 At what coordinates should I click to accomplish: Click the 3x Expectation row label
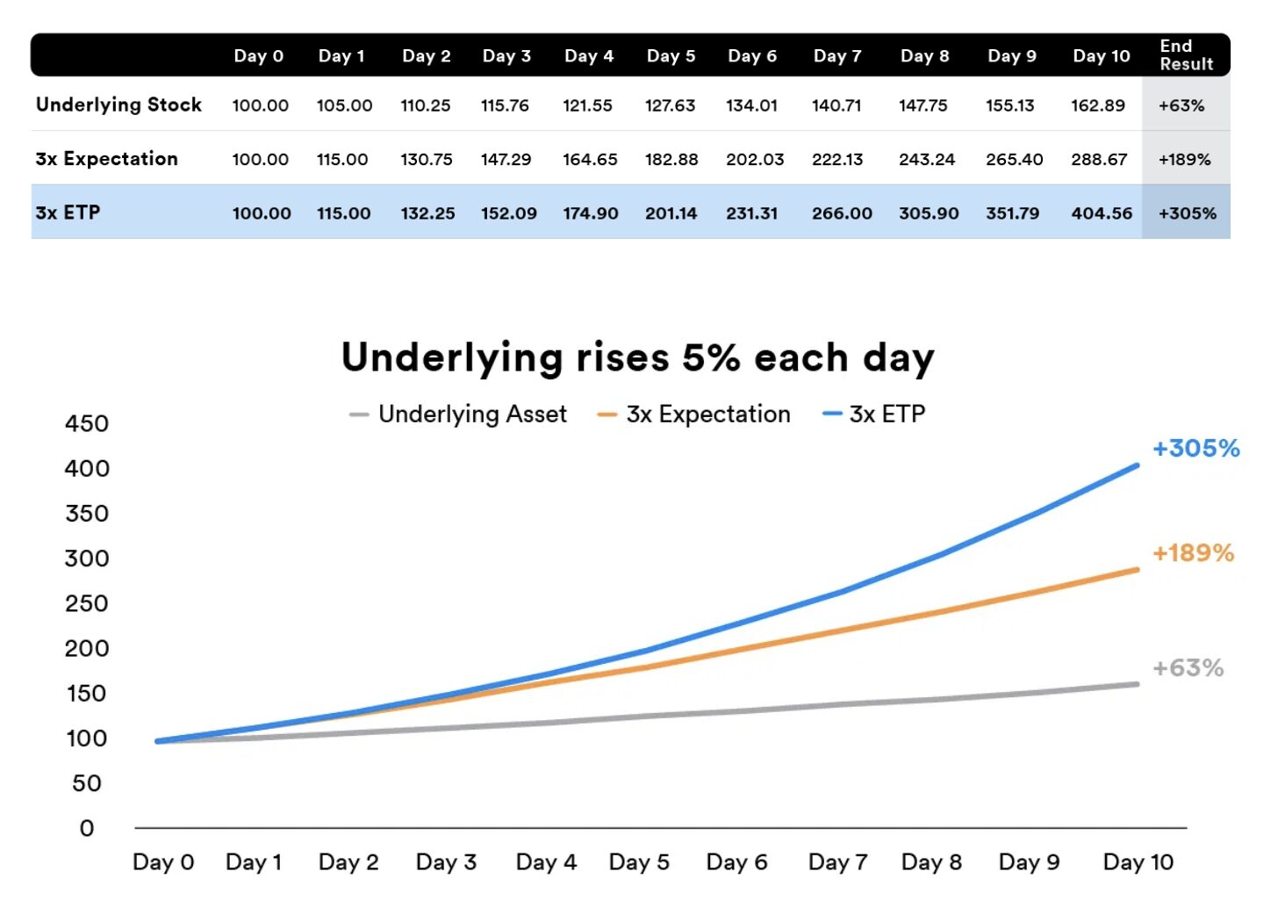point(106,159)
